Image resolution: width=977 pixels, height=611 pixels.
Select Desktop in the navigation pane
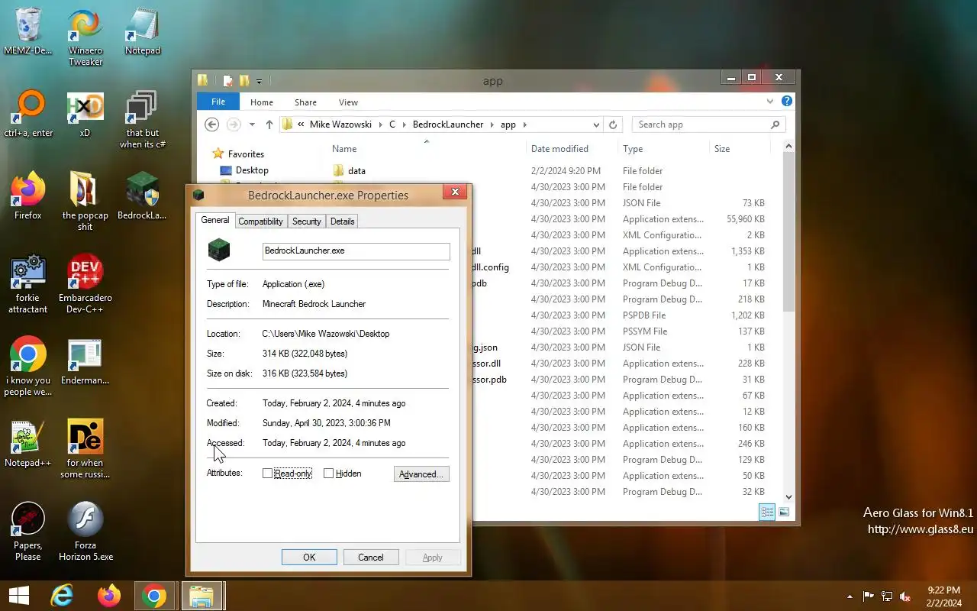coord(252,170)
